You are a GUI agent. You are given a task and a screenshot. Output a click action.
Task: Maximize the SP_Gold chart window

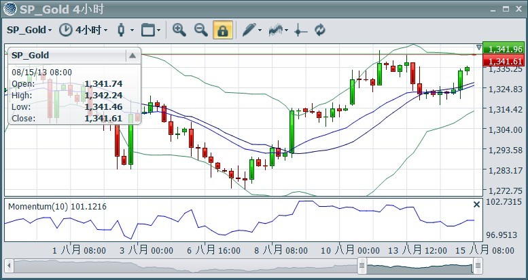(x=506, y=9)
